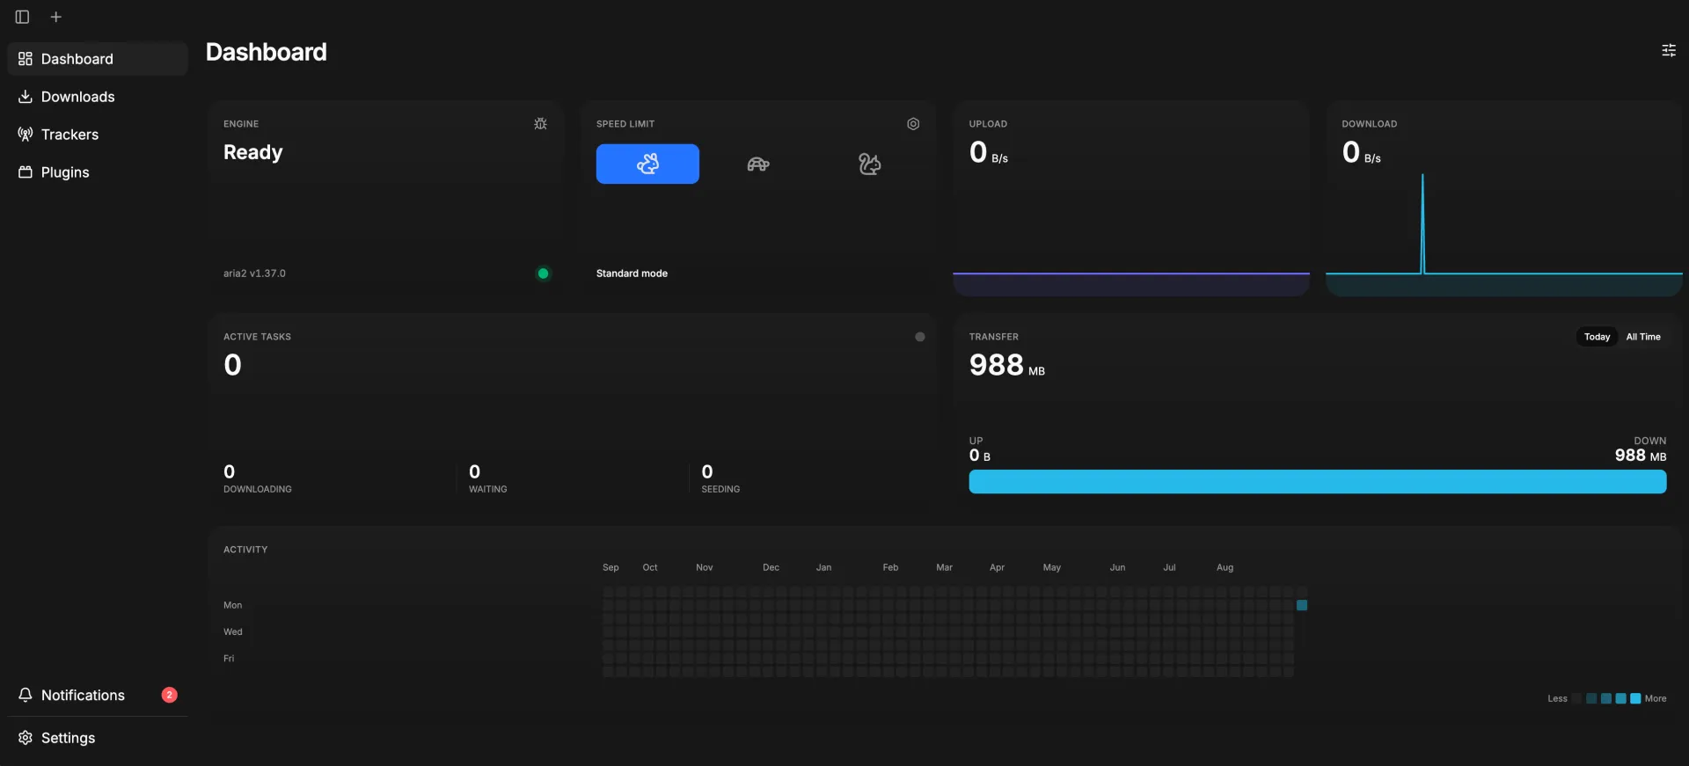Click the darkest legend swatch beside Less
The image size is (1689, 766).
[1577, 698]
